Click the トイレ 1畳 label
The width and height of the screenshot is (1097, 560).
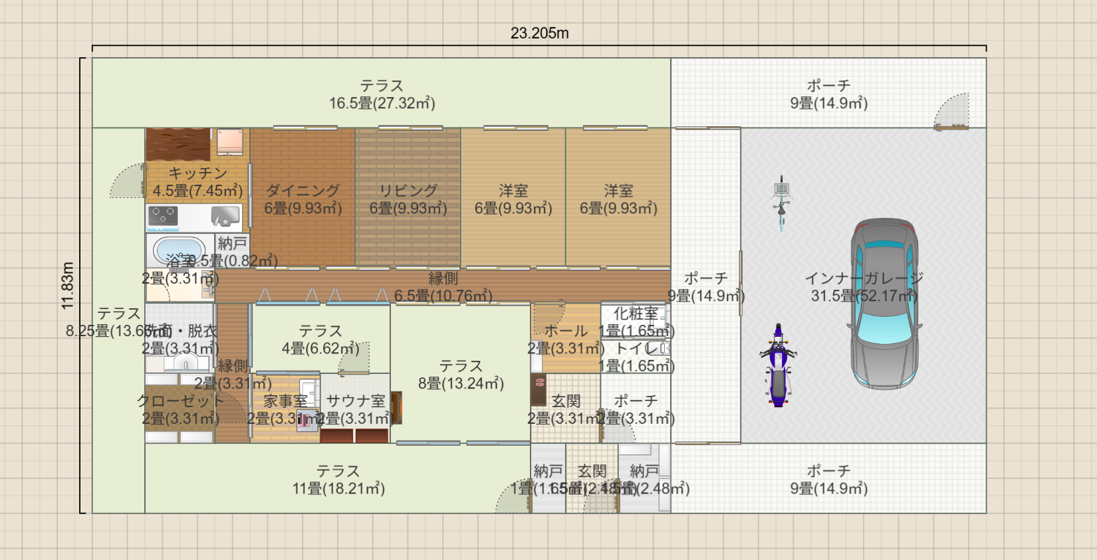[x=636, y=357]
